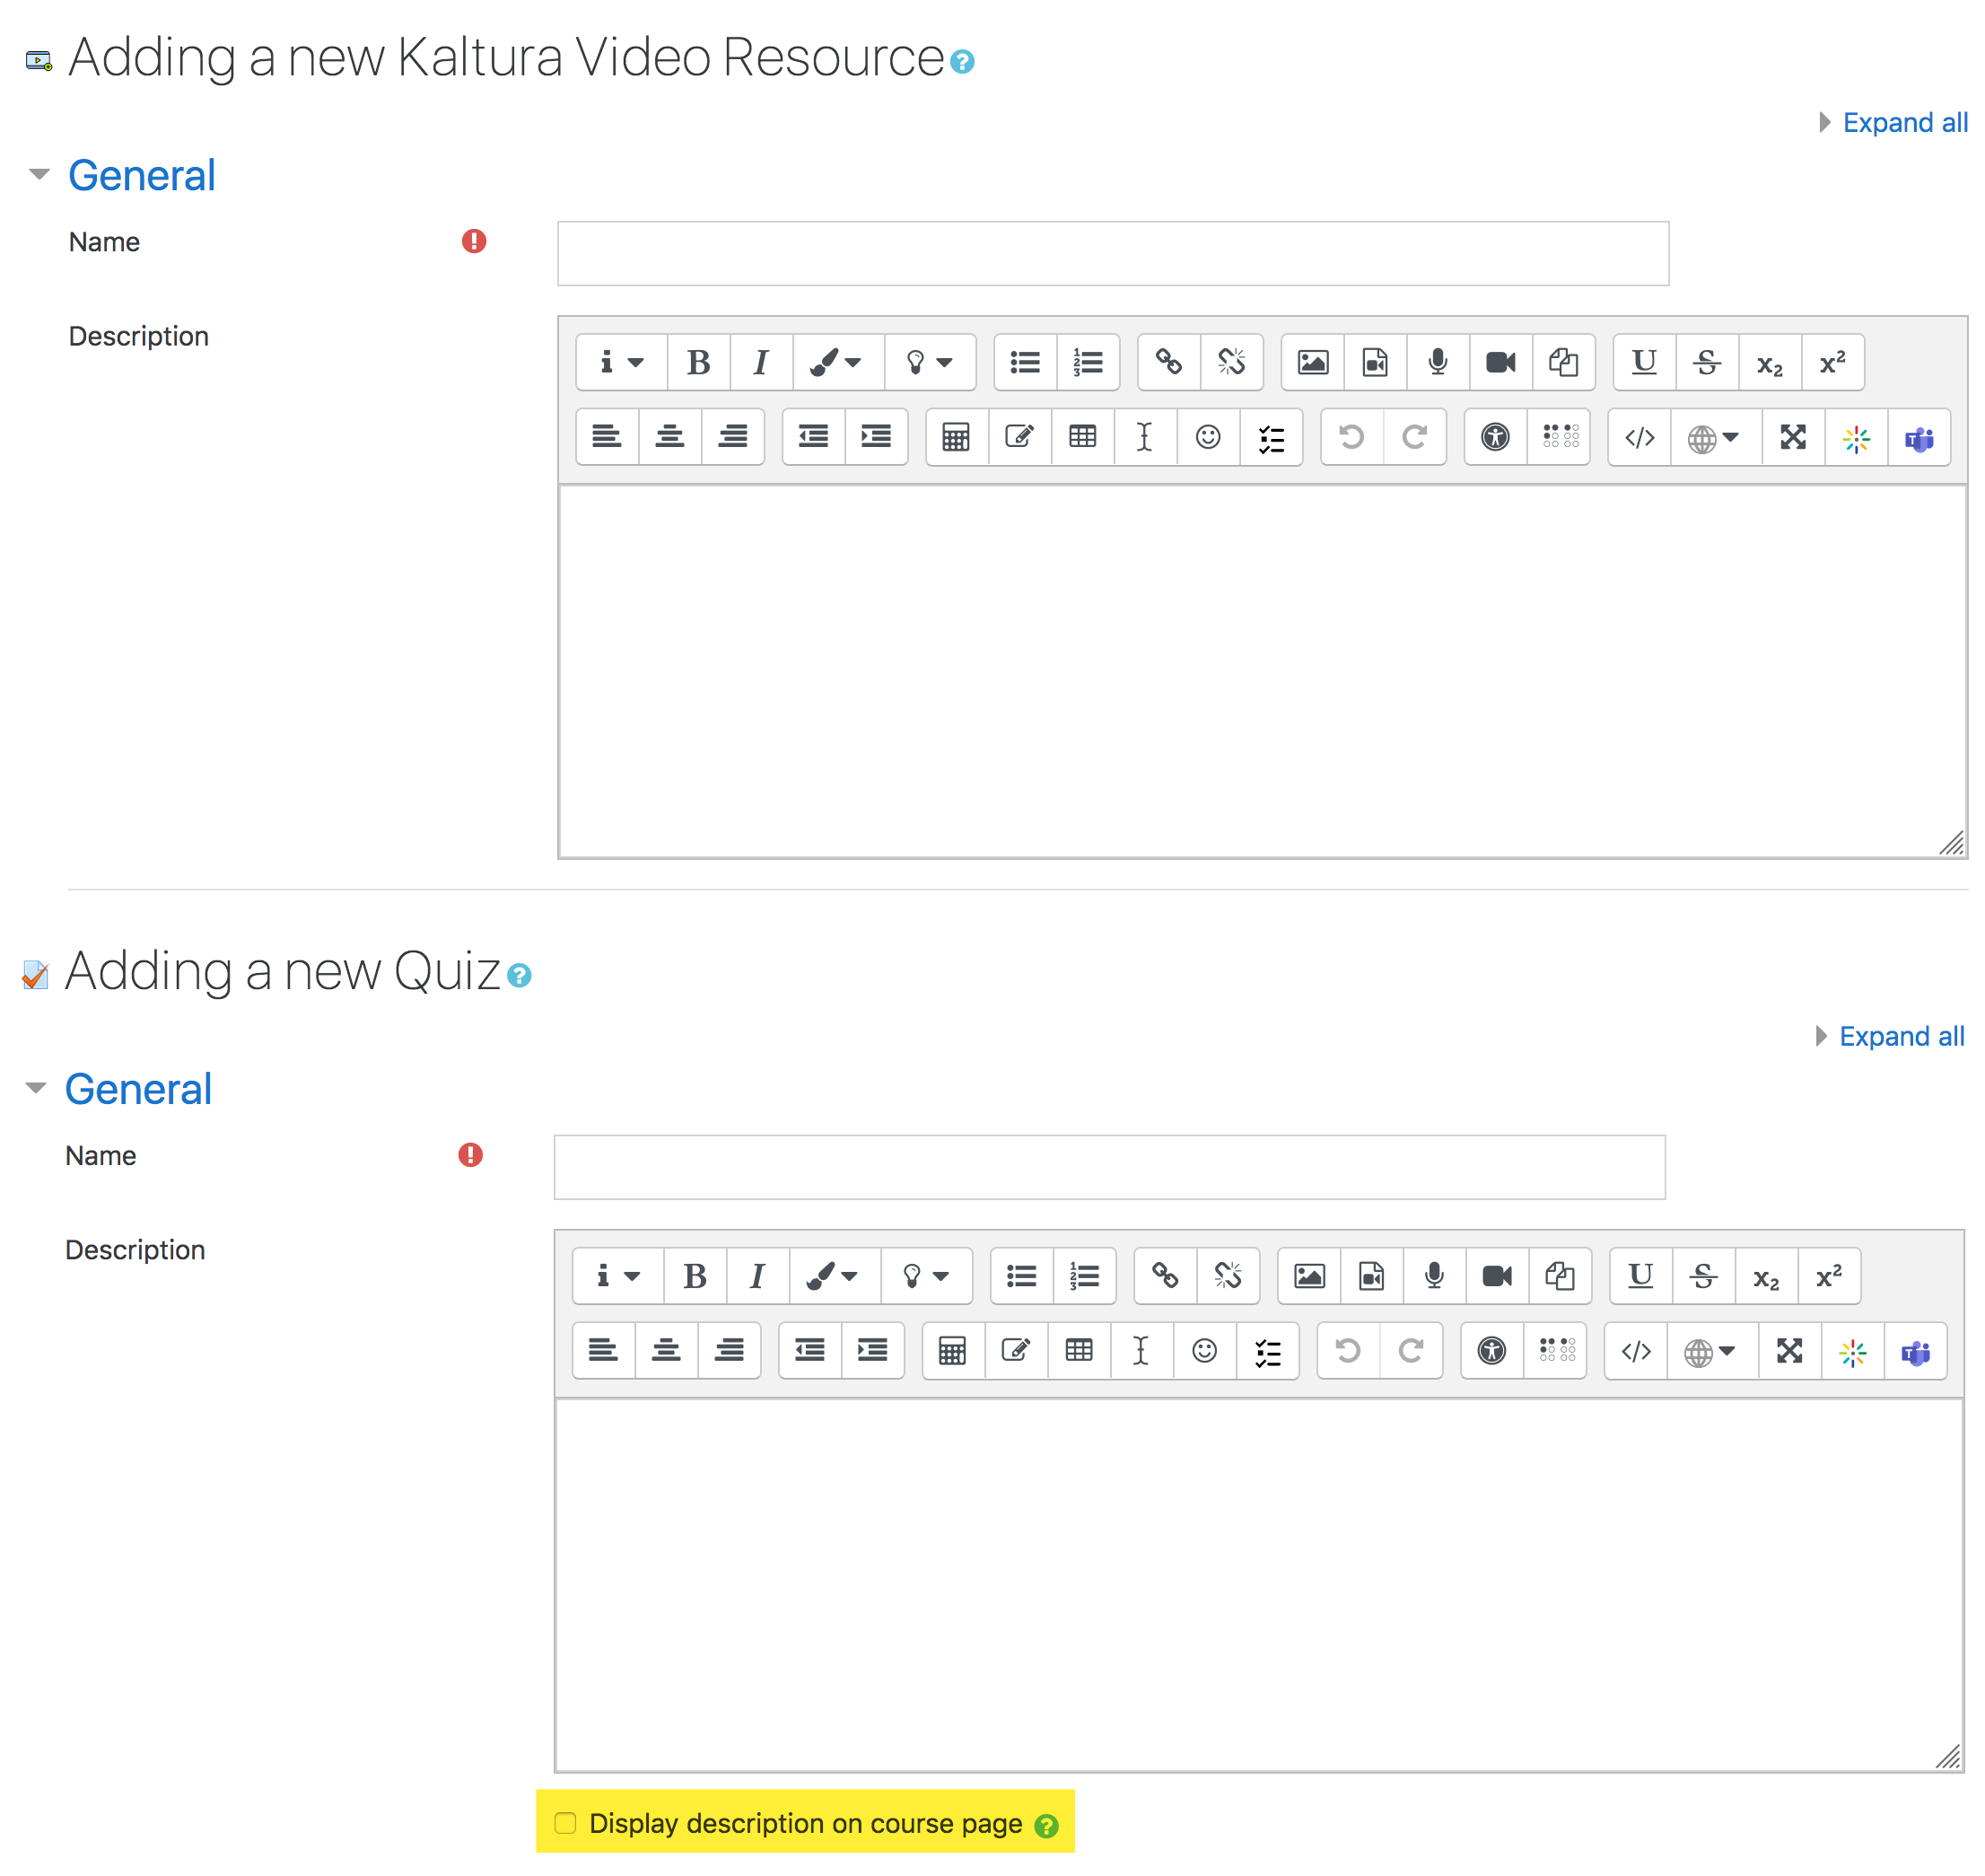Click Expand all for the Kaltura form
This screenshot has height=1876, width=1985.
pyautogui.click(x=1905, y=122)
